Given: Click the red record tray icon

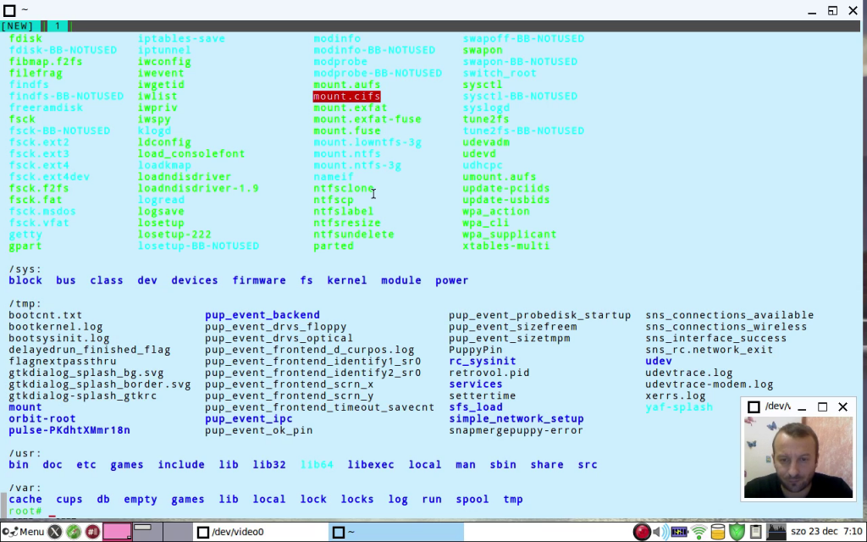Looking at the screenshot, I should pyautogui.click(x=643, y=532).
